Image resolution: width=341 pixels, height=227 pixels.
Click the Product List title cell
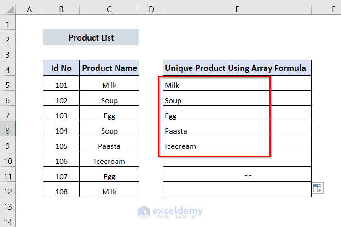(91, 37)
